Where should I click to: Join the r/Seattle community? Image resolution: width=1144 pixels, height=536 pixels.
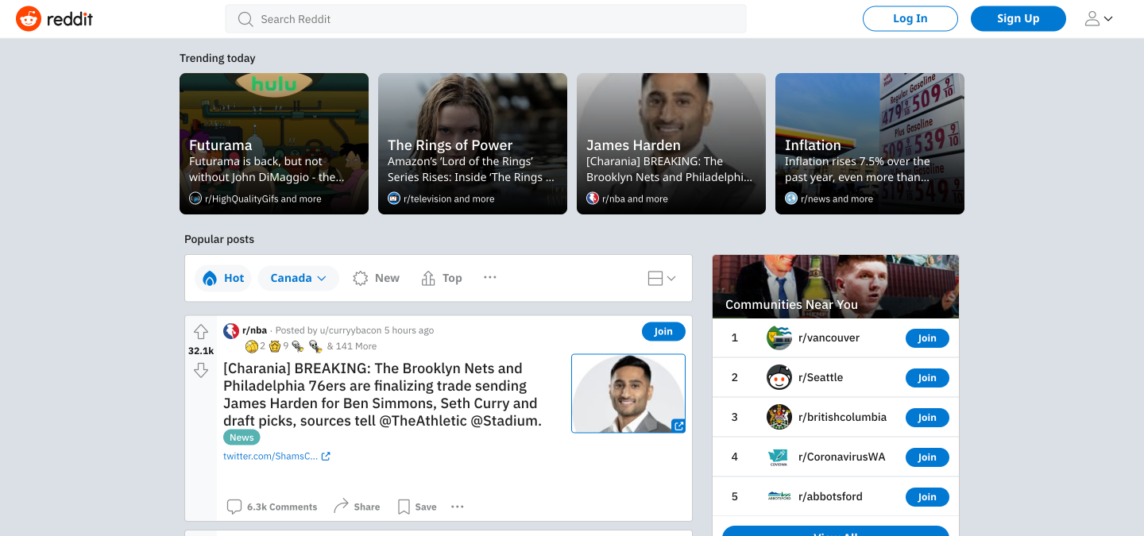(927, 378)
